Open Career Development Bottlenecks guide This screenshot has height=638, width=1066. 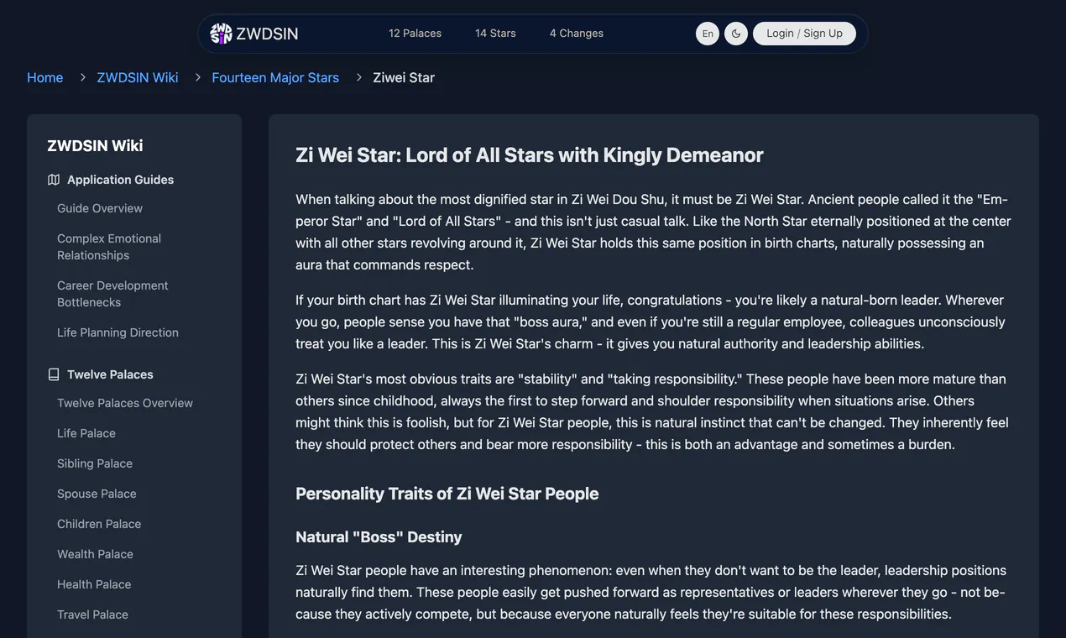pos(112,294)
